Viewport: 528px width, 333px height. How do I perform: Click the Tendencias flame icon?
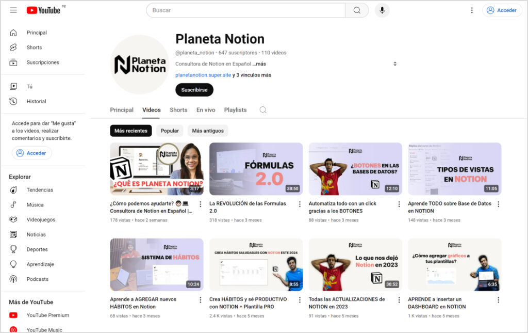13,190
